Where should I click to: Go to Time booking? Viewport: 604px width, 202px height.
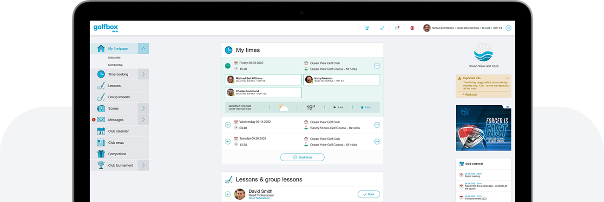(x=118, y=74)
